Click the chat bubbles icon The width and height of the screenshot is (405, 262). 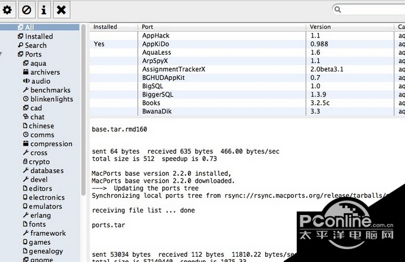click(x=26, y=117)
